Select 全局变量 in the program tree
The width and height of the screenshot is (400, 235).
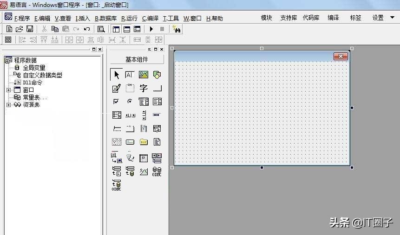[34, 68]
